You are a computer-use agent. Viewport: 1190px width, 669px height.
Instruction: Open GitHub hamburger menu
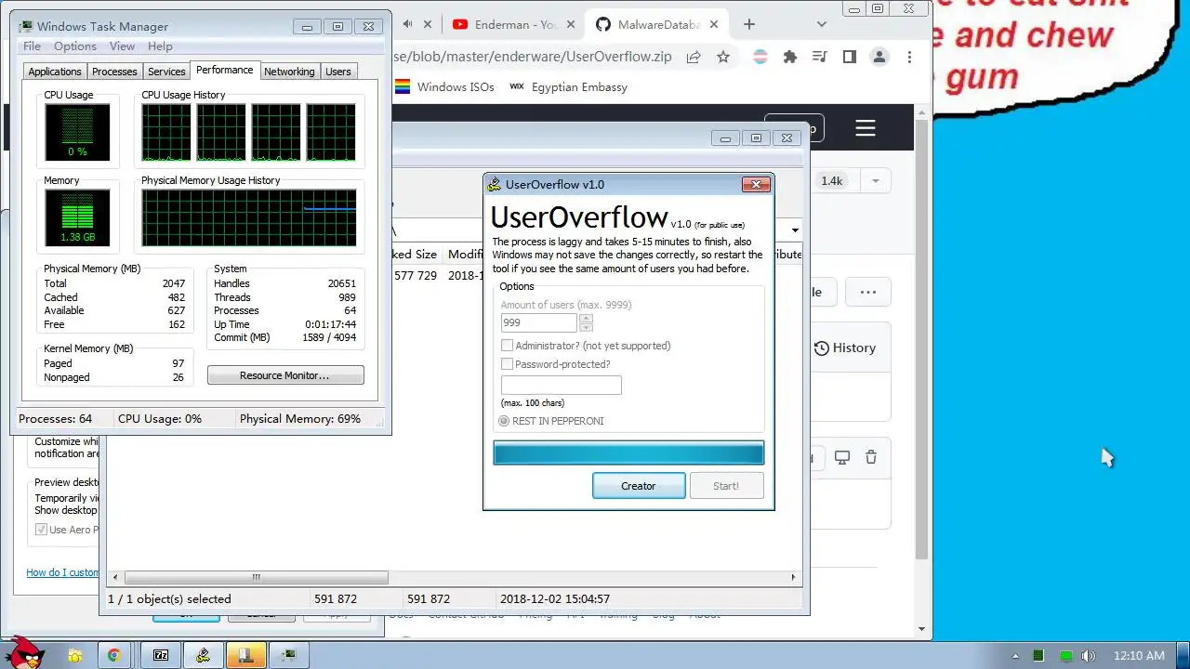coord(866,128)
